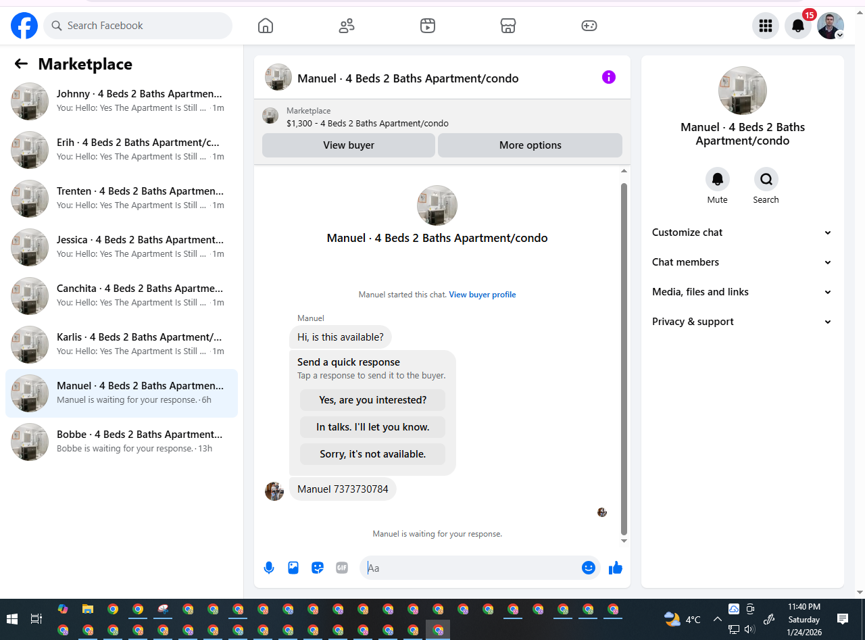Open the Facebook menu grid icon
This screenshot has width=865, height=640.
tap(766, 26)
